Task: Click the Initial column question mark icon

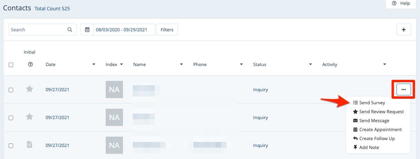Action: (30, 64)
